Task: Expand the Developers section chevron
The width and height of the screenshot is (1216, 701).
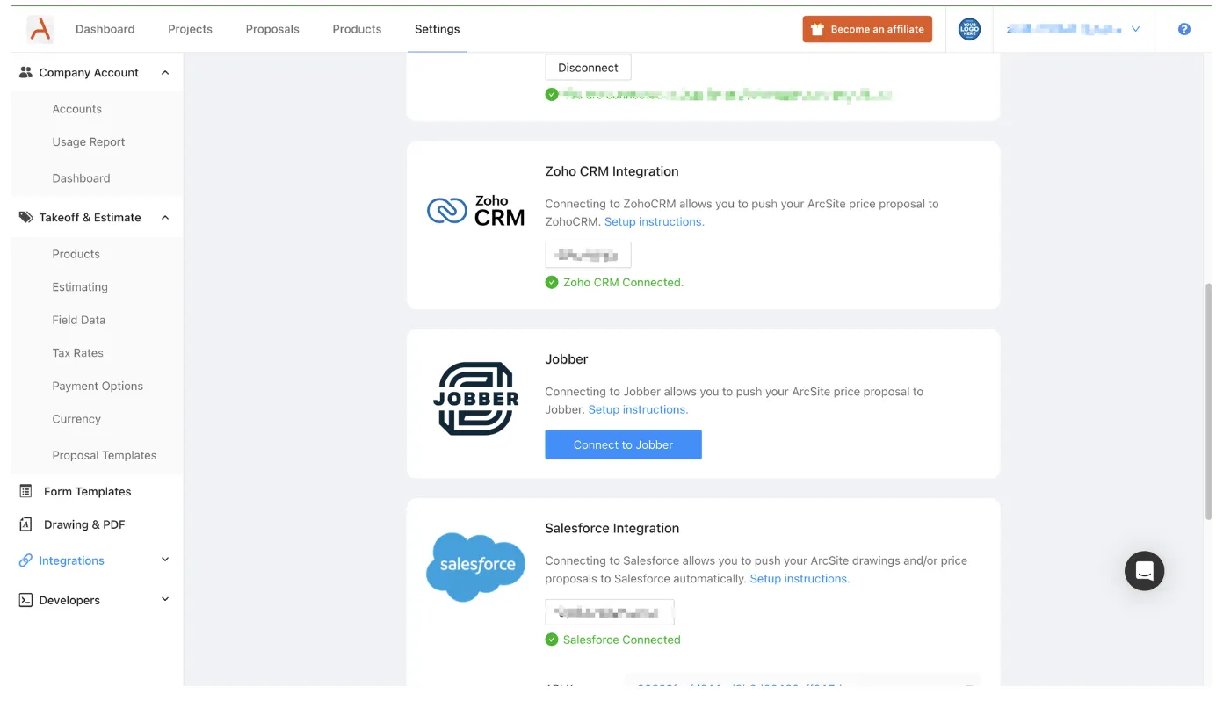Action: tap(165, 599)
